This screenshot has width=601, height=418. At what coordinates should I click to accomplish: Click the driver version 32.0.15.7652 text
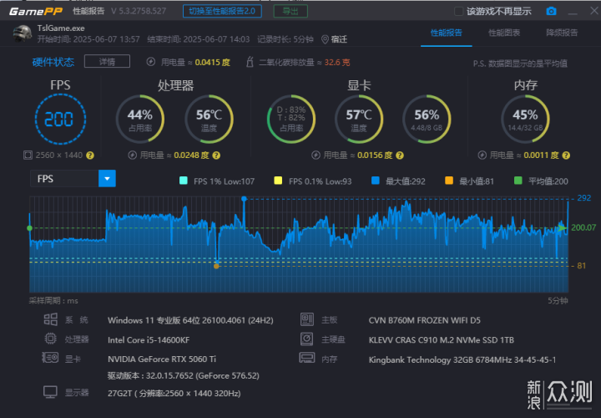pos(183,375)
